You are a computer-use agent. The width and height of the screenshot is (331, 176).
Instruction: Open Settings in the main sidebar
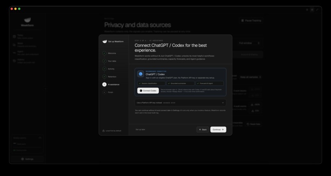pyautogui.click(x=27, y=159)
